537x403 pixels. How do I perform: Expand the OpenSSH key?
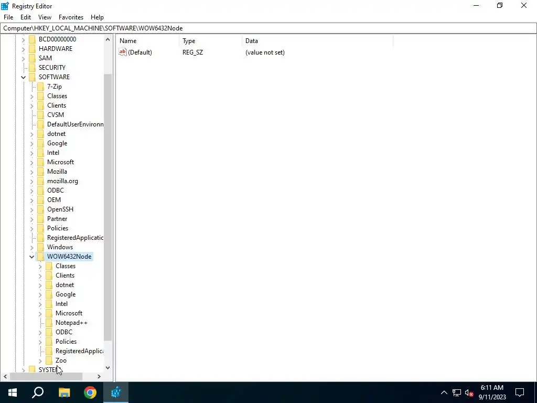click(x=32, y=209)
